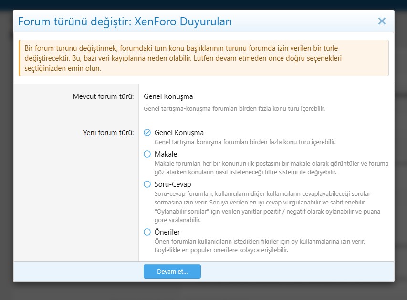Select the Genel Konuşma radio option

click(147, 133)
